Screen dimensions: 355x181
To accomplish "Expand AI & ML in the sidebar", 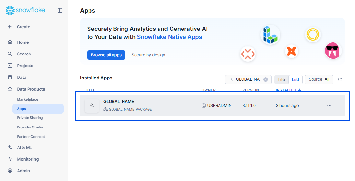I will pyautogui.click(x=24, y=148).
